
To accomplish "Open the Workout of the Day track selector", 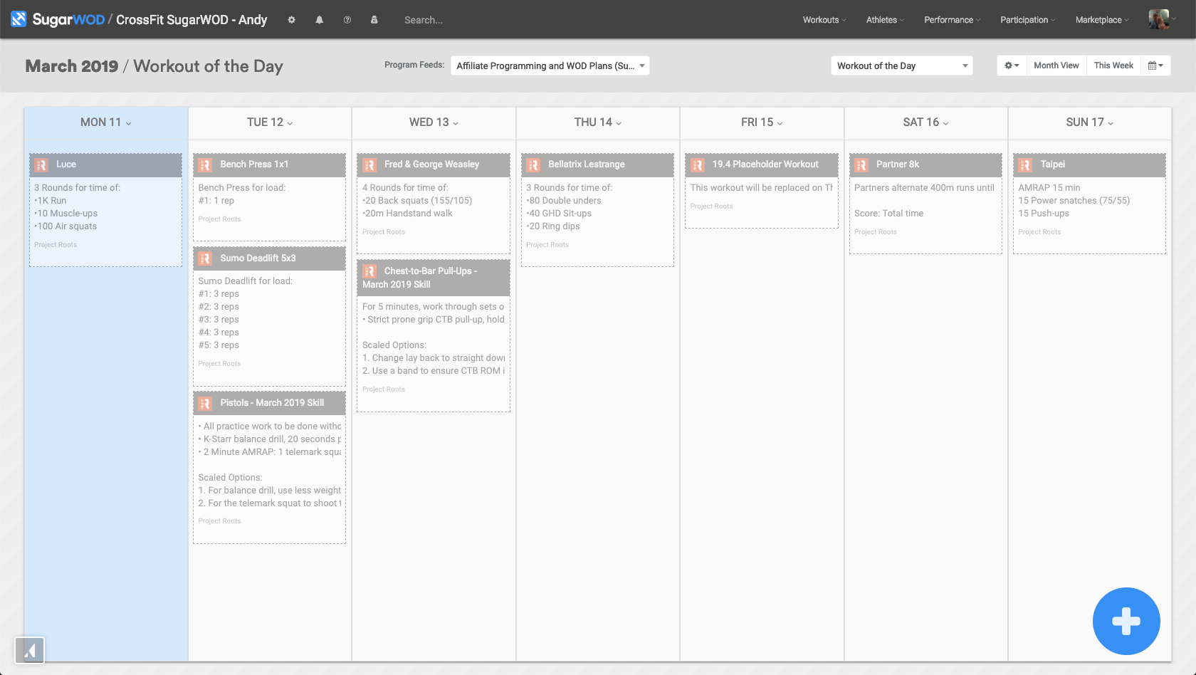I will pyautogui.click(x=901, y=66).
